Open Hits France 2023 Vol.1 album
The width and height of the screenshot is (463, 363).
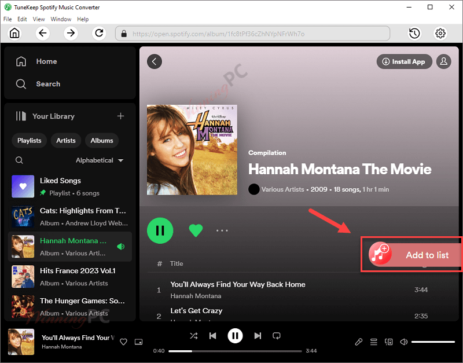pos(70,277)
